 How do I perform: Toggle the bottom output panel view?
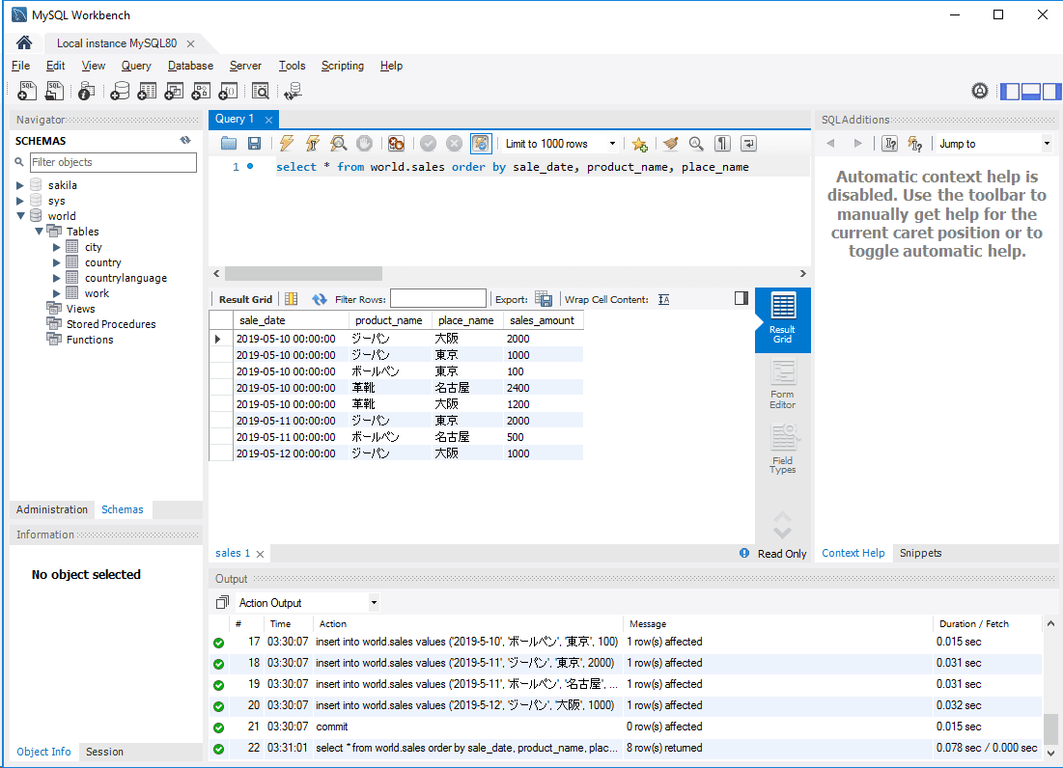tap(1031, 91)
